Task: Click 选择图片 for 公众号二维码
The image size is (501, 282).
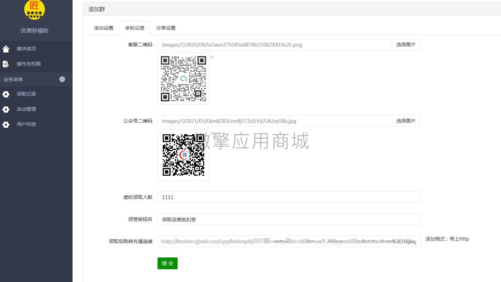Action: click(406, 121)
